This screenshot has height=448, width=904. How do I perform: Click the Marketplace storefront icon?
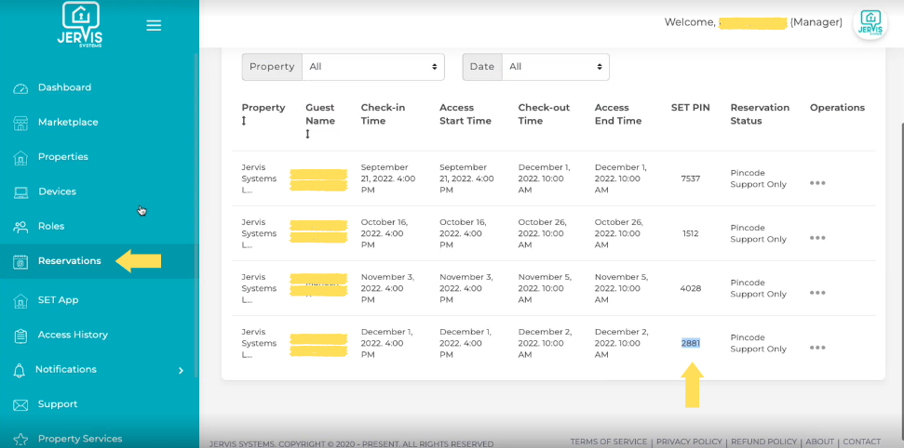(x=20, y=123)
